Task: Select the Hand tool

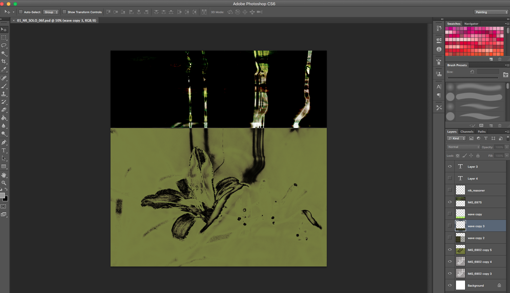Action: pos(4,175)
